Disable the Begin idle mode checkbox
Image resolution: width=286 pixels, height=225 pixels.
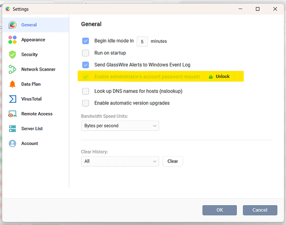86,41
